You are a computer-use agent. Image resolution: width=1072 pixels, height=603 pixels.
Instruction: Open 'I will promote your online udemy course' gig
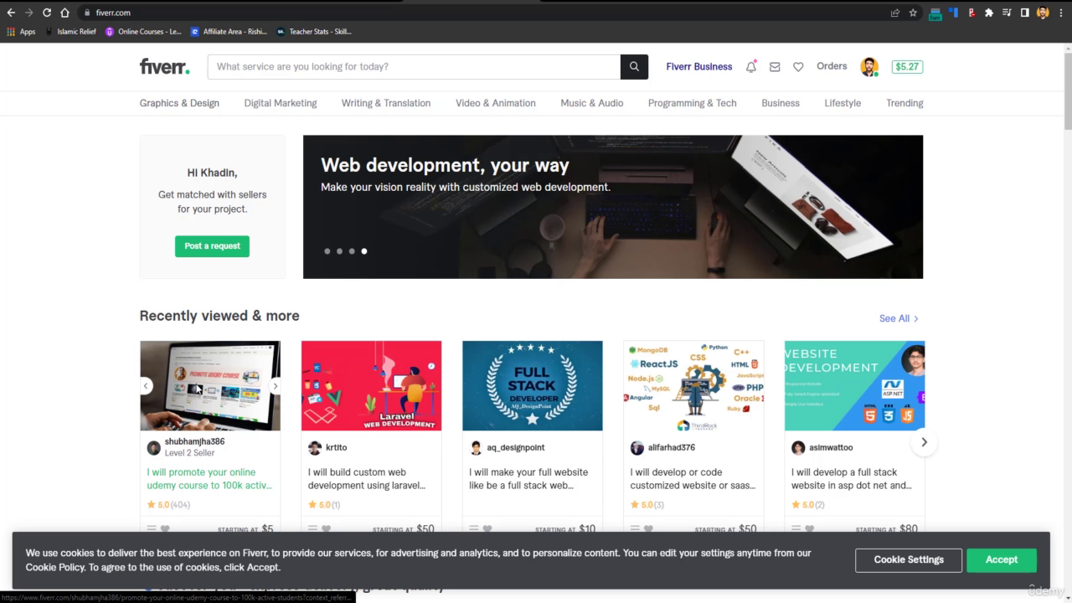209,478
